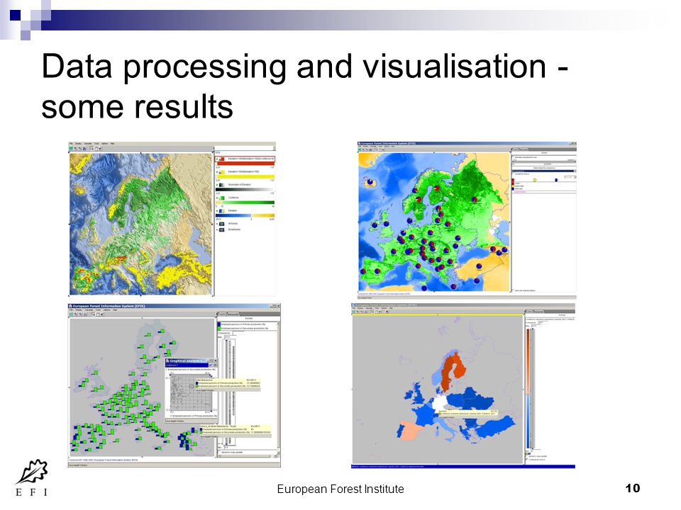Click the blue Primary production legend swatch
Screen dimensions: 681x510
click(x=219, y=324)
